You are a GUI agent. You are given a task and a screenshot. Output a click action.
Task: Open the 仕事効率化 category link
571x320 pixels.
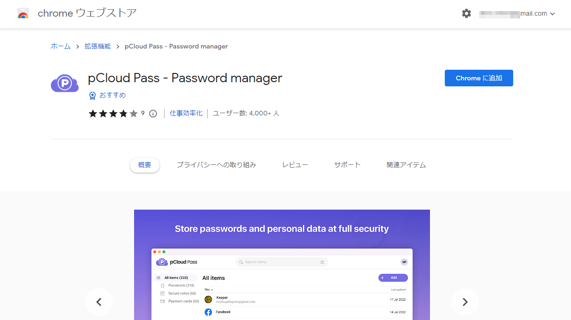[186, 113]
